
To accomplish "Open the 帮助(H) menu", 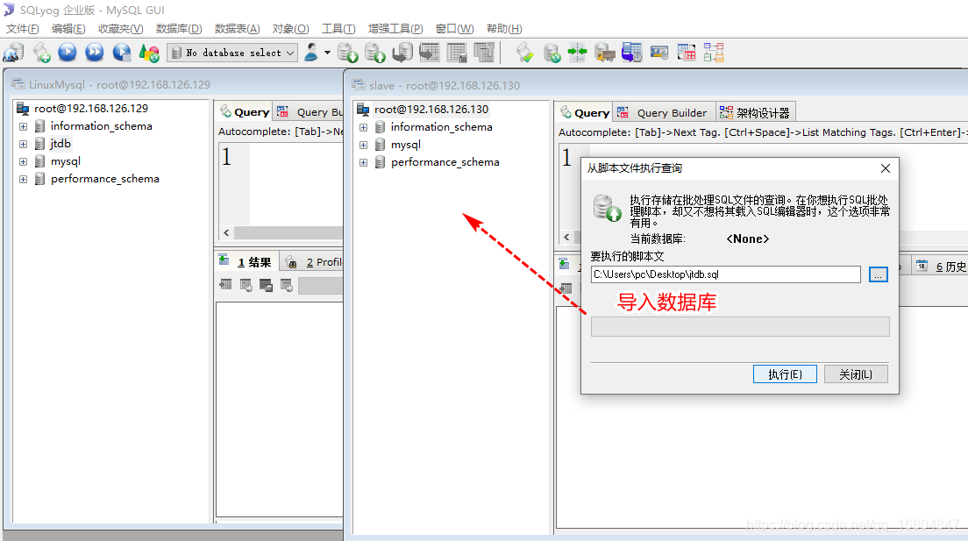I will [504, 28].
